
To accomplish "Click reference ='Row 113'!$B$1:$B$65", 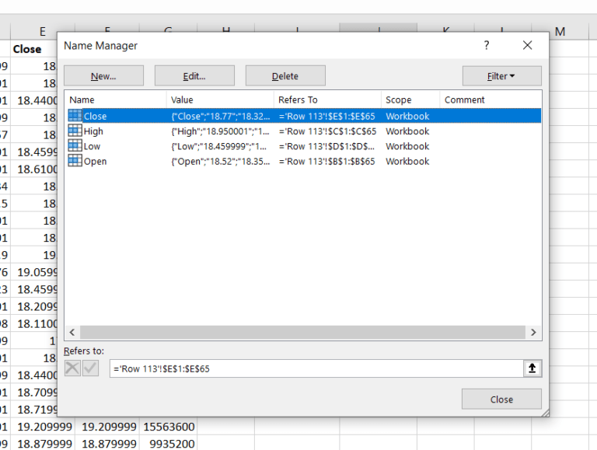I will 326,162.
